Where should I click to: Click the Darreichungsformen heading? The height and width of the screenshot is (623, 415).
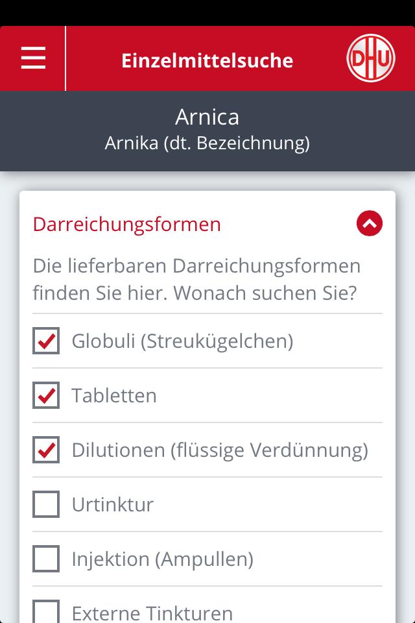(x=126, y=224)
